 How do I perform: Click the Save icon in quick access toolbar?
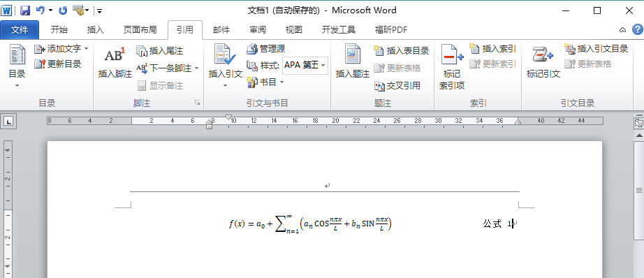tap(24, 10)
